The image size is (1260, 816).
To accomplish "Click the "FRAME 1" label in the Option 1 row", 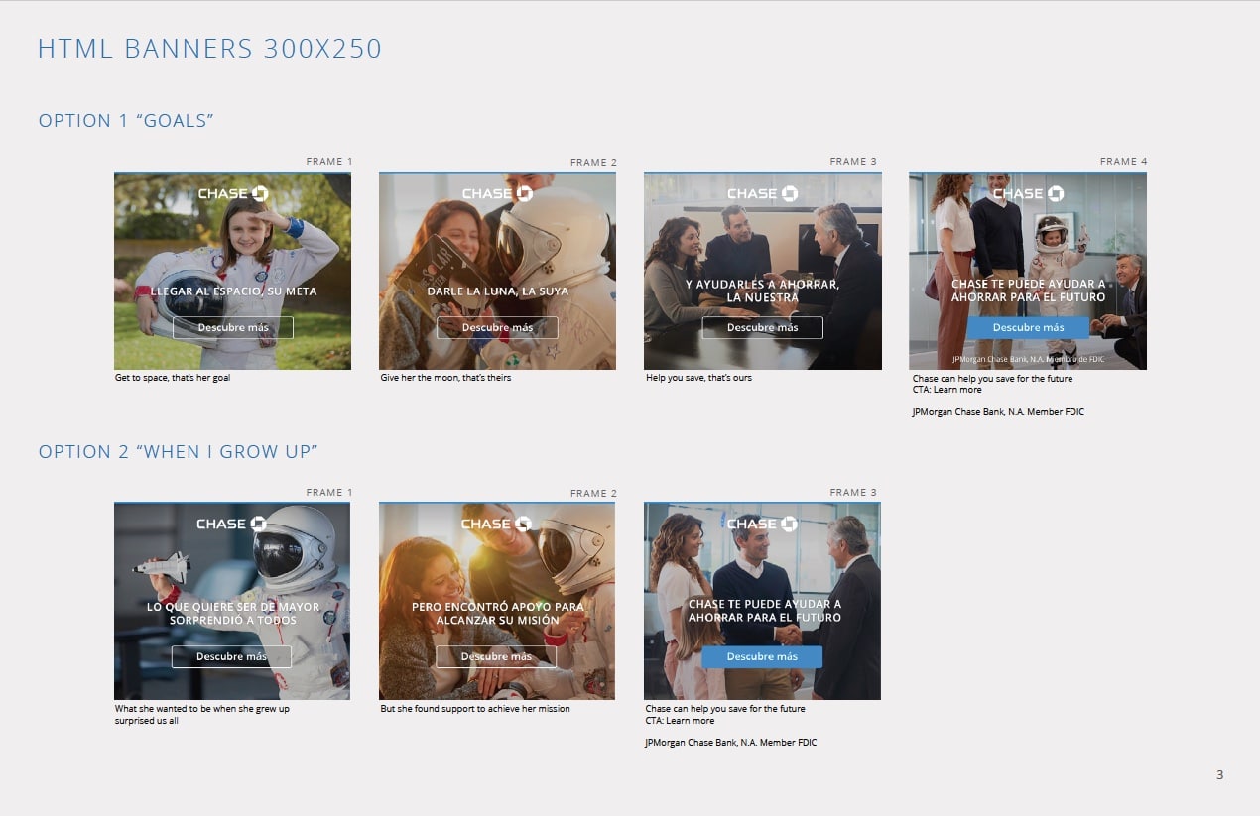I will click(x=329, y=161).
